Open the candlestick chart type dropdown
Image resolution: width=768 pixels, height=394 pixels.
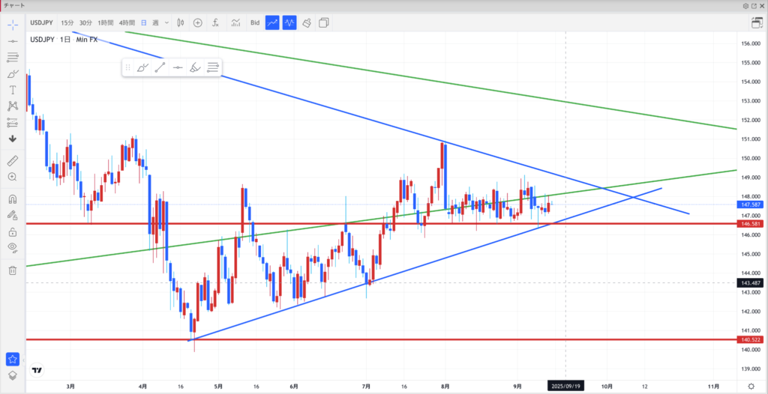180,22
